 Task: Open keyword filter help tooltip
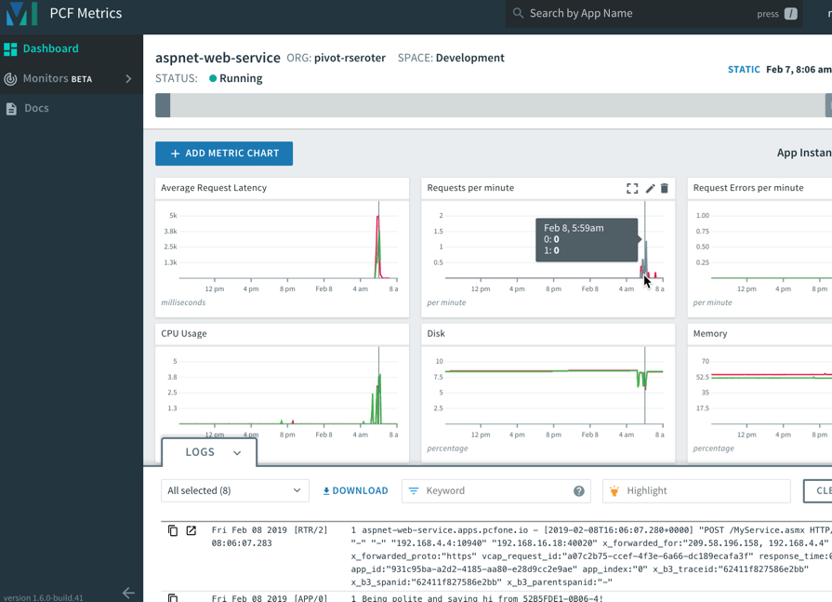(x=578, y=490)
